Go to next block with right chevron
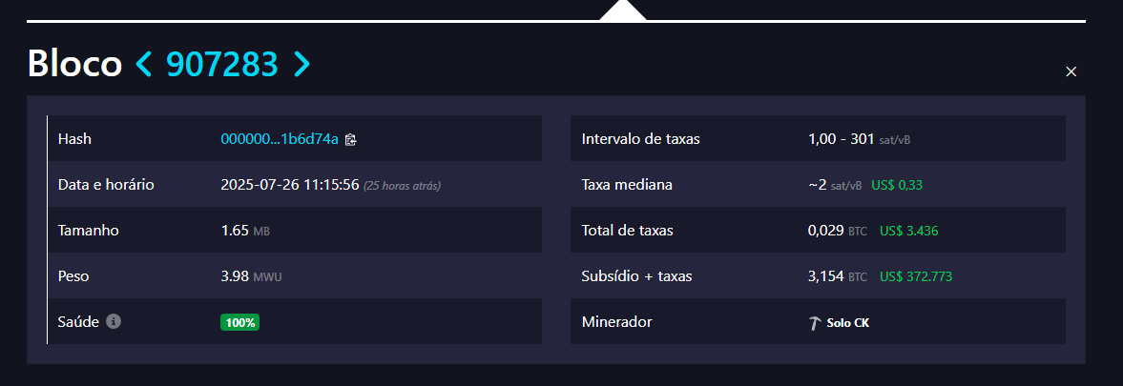1123x386 pixels. [302, 65]
